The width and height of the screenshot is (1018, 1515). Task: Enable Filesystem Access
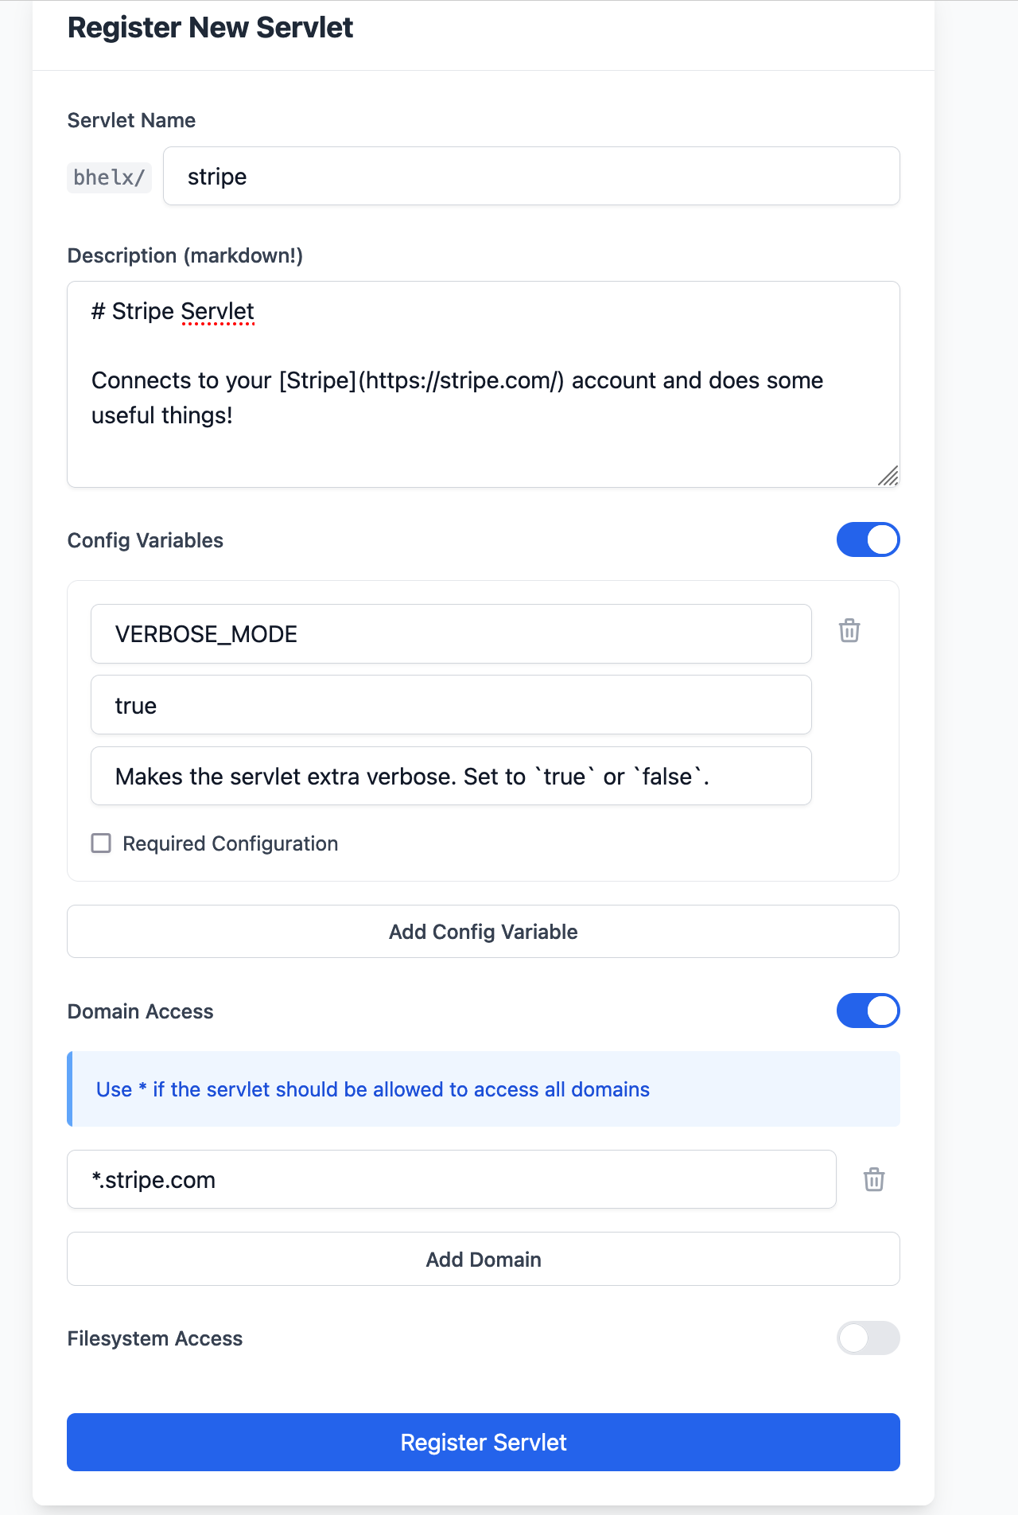click(868, 1339)
